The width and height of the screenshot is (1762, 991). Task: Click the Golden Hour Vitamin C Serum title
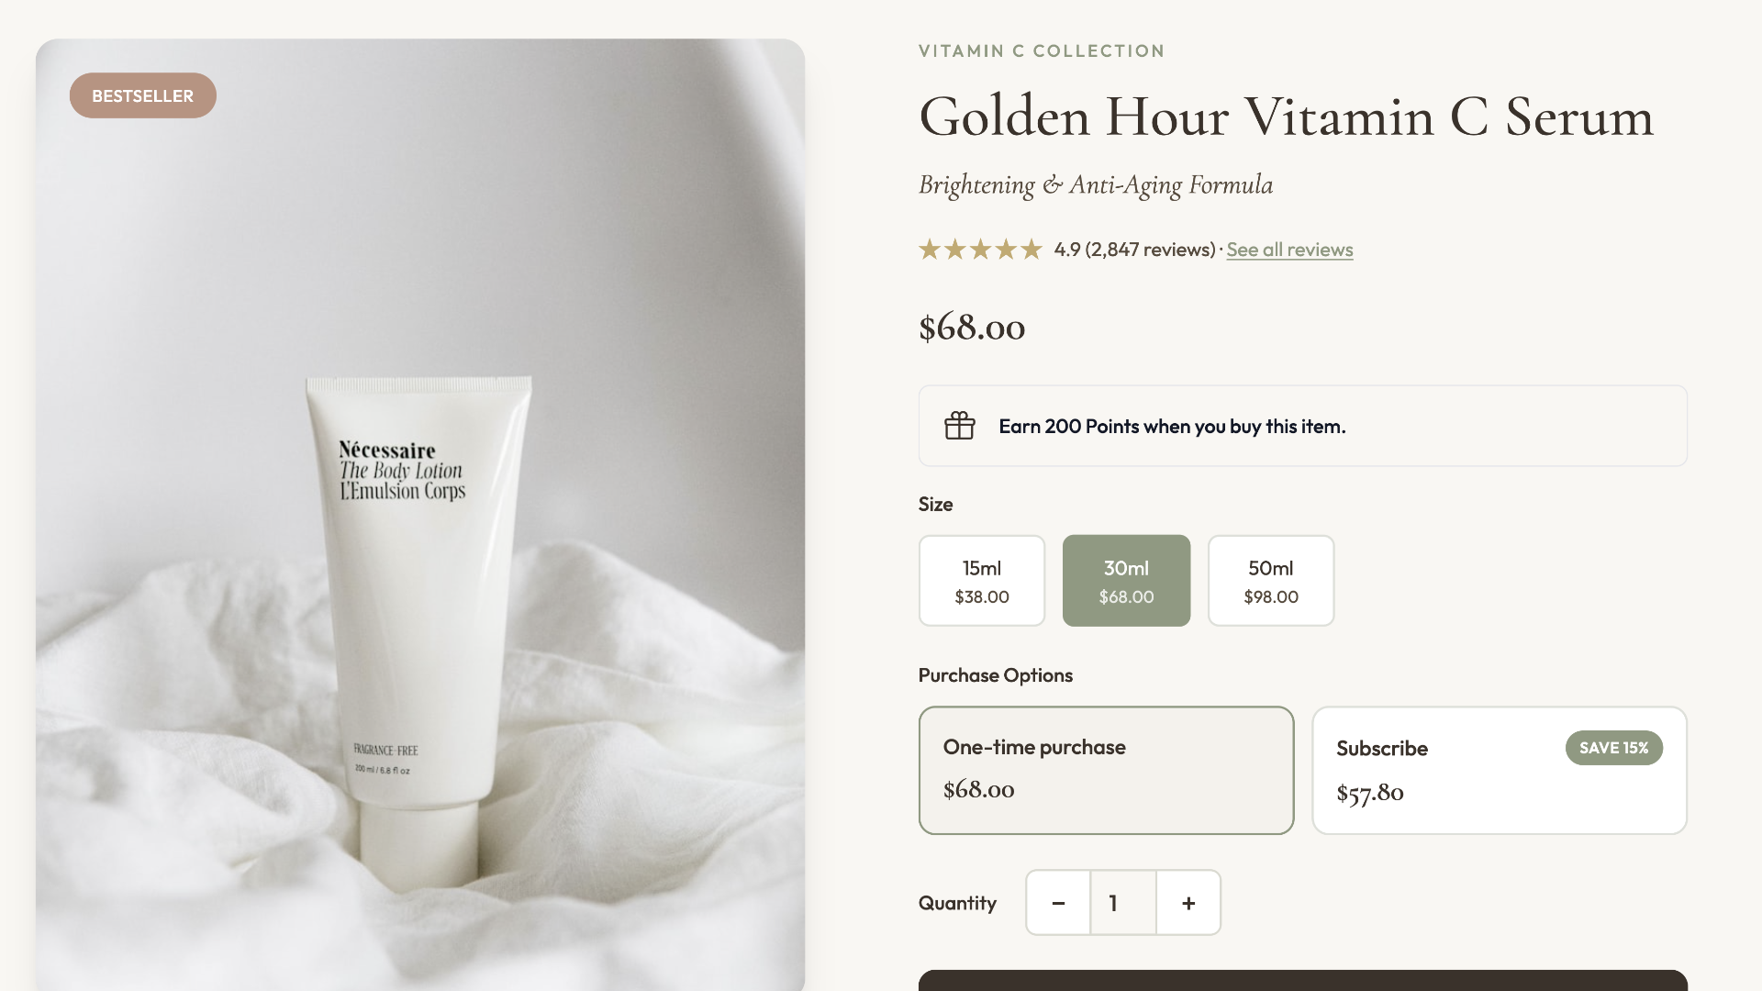[1286, 117]
